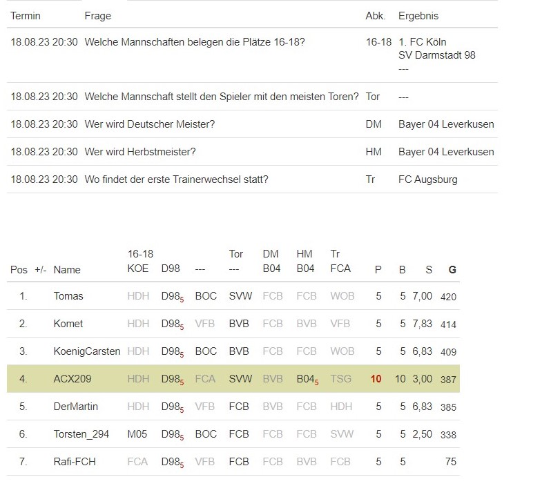Click SVW Tor tip in Tomas's row
Image resolution: width=551 pixels, height=497 pixels.
[240, 296]
